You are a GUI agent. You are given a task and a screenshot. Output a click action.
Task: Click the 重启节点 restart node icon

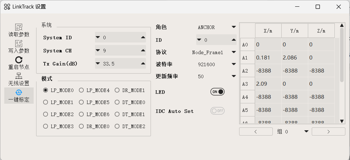(19, 60)
